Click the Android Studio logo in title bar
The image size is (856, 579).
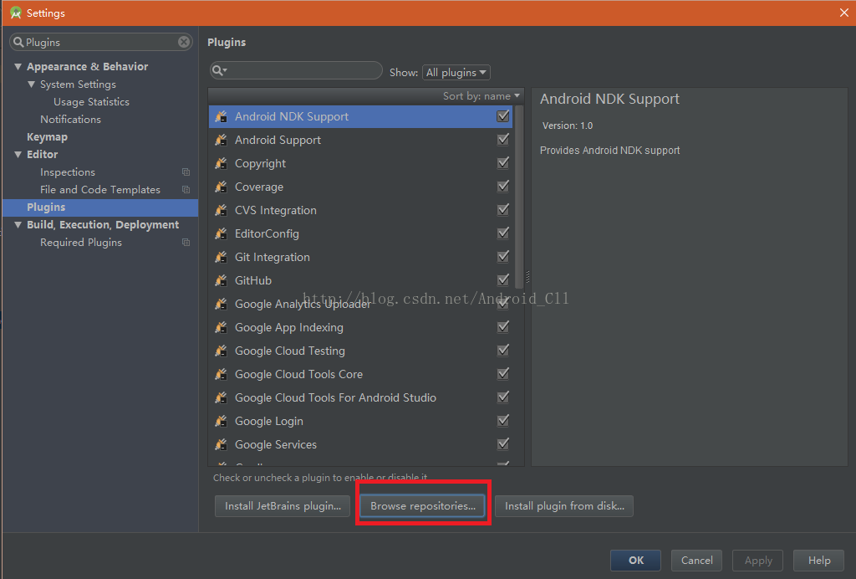point(16,13)
